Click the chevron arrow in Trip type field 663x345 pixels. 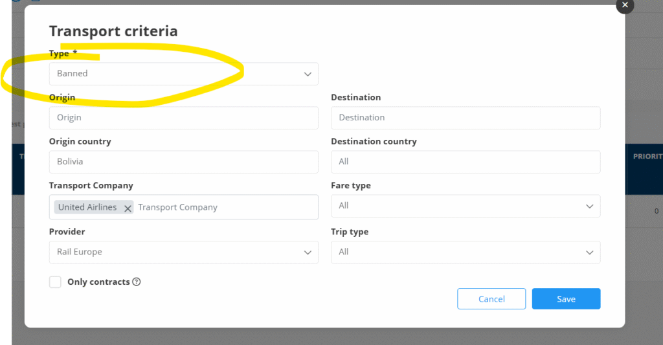pos(589,252)
